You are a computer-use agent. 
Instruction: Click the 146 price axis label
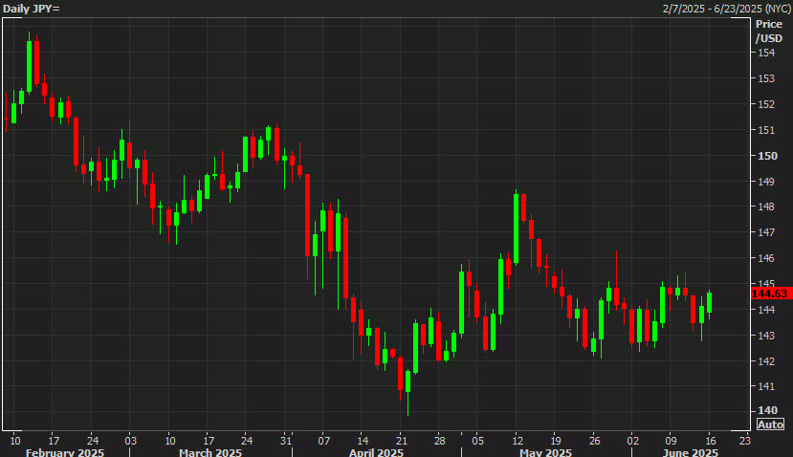(765, 258)
